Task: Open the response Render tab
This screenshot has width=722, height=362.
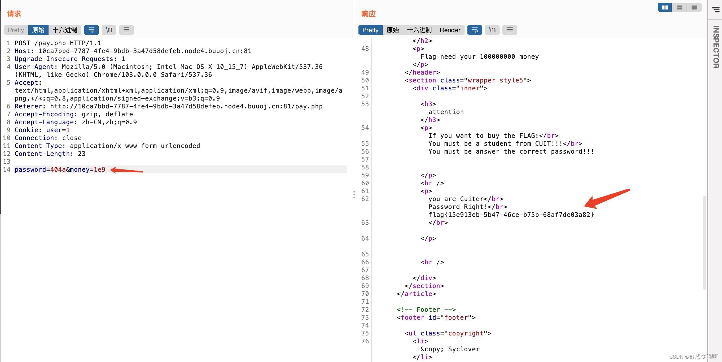Action: tap(450, 30)
